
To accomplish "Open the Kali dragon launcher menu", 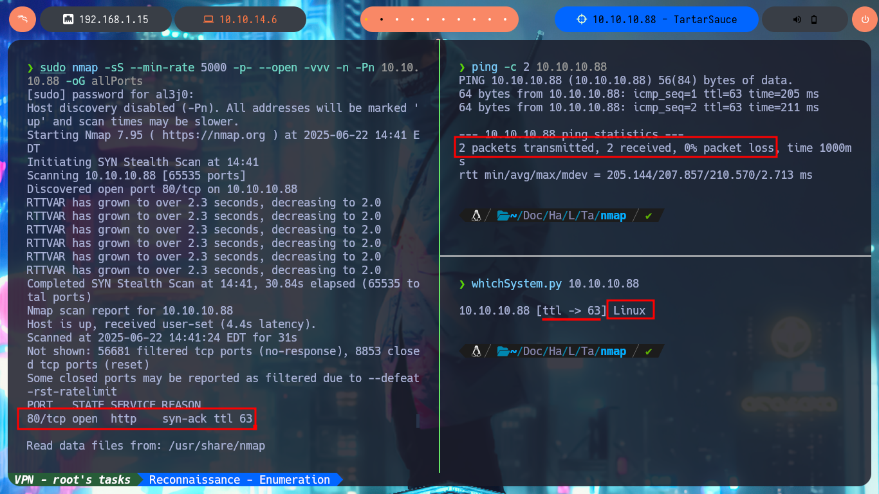I will (23, 19).
